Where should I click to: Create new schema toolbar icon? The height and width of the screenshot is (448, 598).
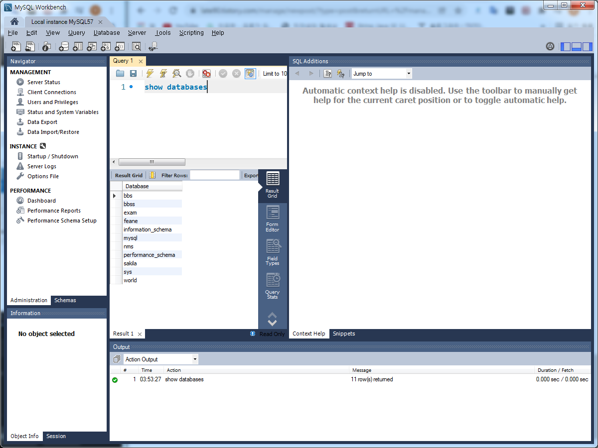click(64, 46)
